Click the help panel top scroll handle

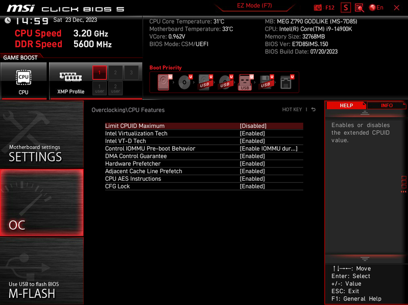tap(365, 113)
